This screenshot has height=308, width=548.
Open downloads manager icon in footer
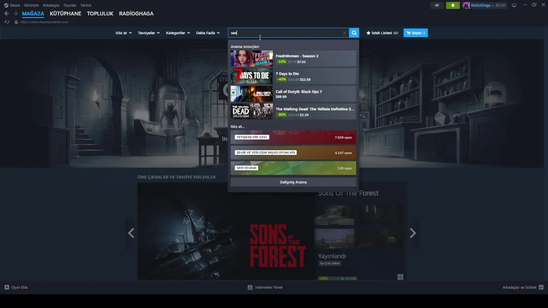tap(250, 287)
